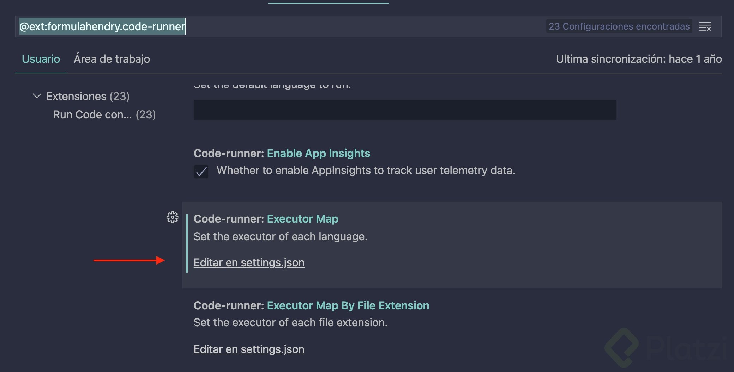
Task: Select Executor Map By File Extension title
Action: pyautogui.click(x=348, y=305)
